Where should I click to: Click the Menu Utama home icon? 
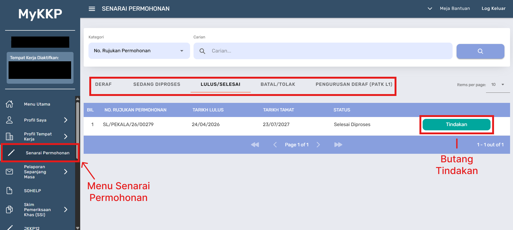tap(10, 104)
